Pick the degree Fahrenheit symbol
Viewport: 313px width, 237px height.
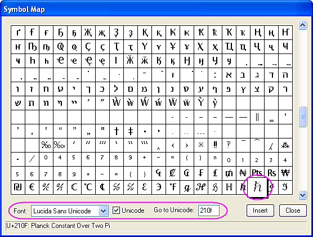173,187
